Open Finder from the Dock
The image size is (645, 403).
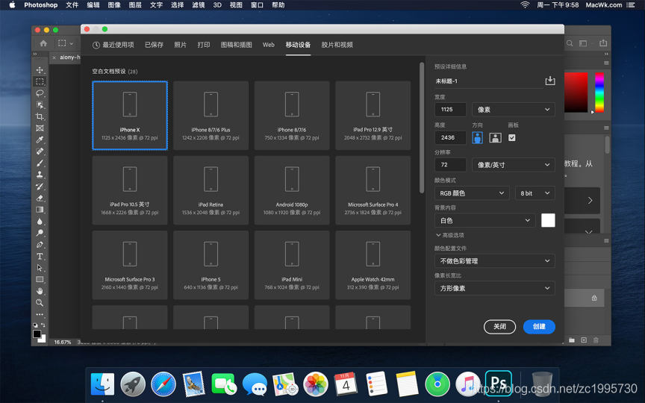(102, 384)
